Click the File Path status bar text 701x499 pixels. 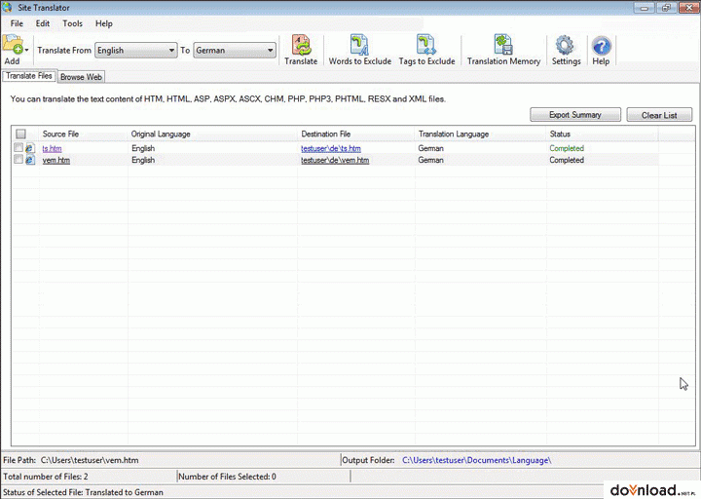point(71,460)
